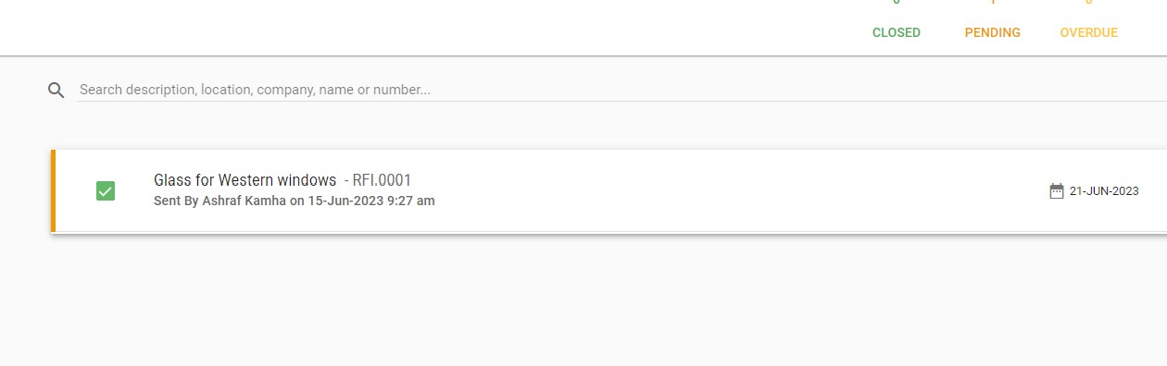Filter list by CLOSED status
This screenshot has width=1167, height=366.
point(897,32)
